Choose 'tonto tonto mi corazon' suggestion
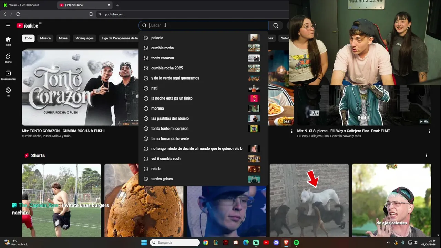 click(x=203, y=128)
